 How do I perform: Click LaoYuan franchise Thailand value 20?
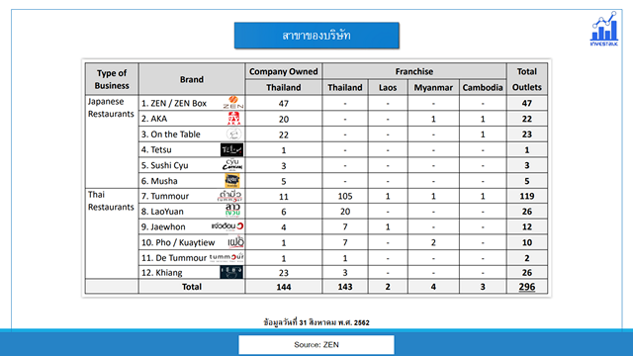[345, 212]
